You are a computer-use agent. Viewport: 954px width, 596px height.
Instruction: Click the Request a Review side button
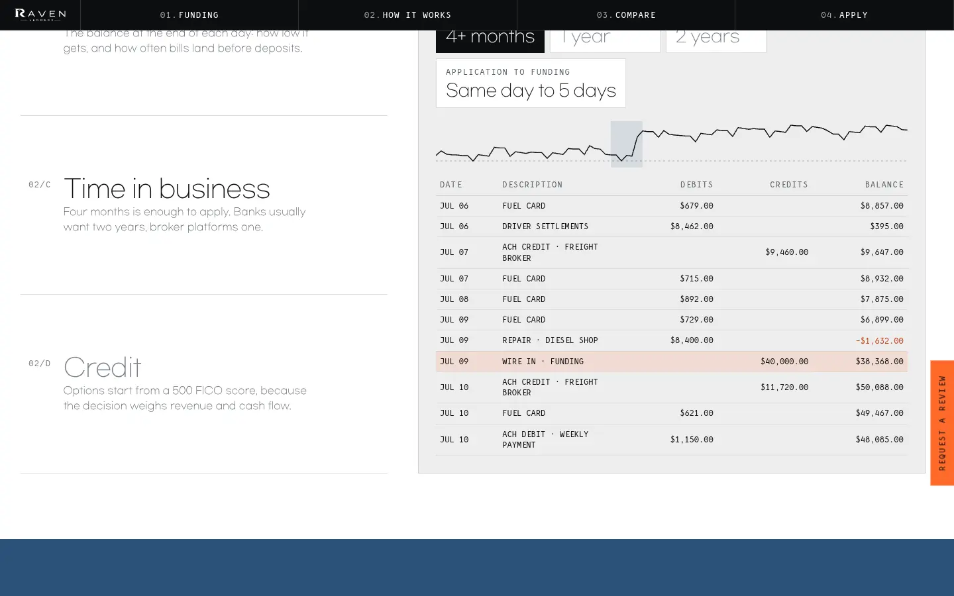point(942,422)
